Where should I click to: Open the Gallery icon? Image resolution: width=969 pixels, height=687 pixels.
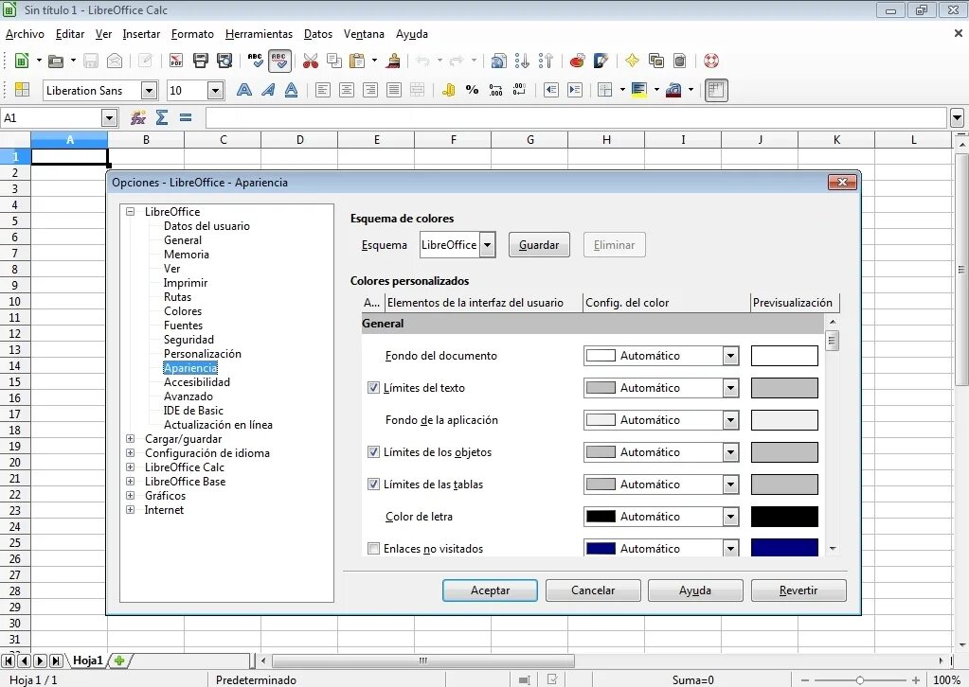[655, 61]
